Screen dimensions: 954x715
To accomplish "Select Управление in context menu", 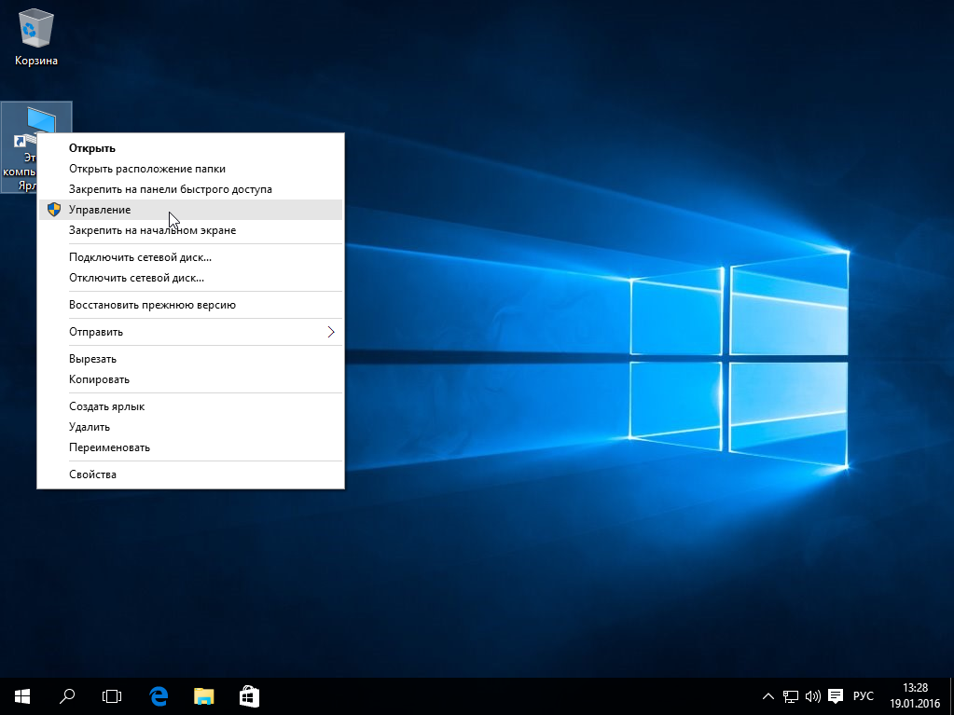I will (x=100, y=210).
